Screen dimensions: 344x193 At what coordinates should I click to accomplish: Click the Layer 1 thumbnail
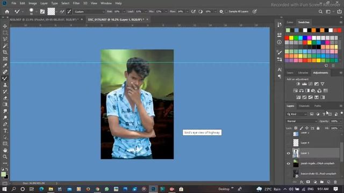(x=296, y=153)
